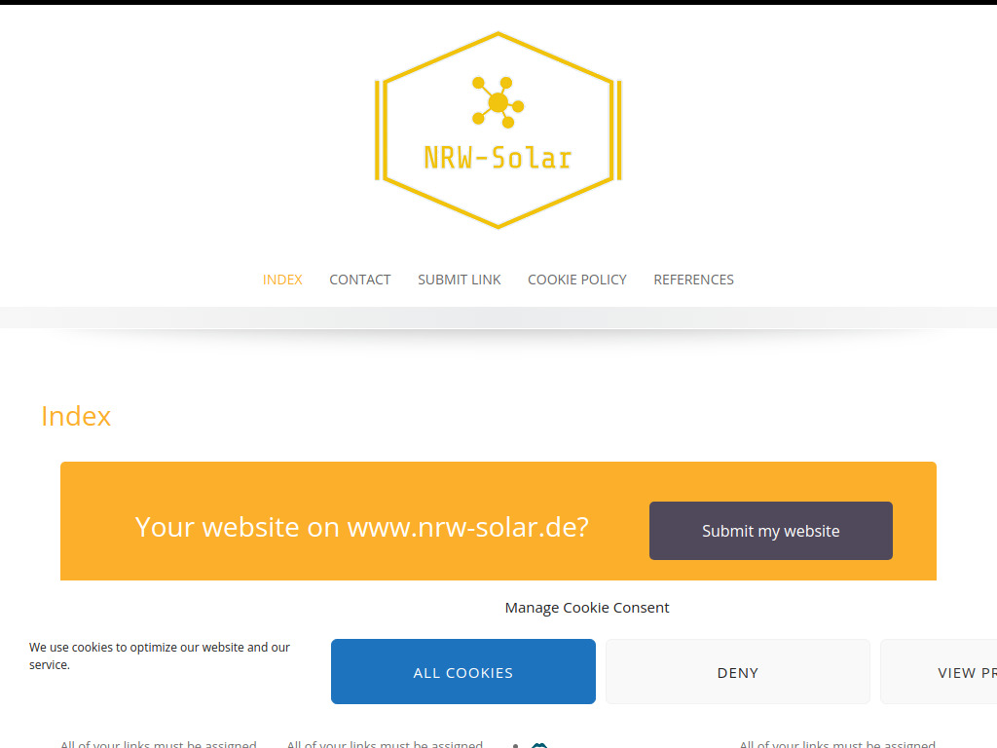The image size is (997, 748).
Task: Click the small dot separator above the footer
Action: point(515,745)
